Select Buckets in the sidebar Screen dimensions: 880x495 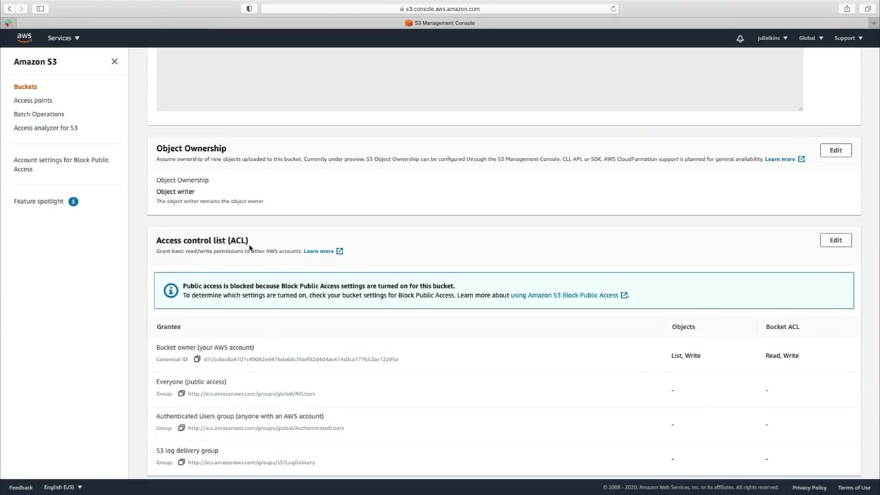point(25,87)
